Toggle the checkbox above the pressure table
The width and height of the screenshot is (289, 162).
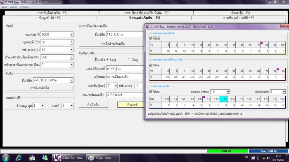coord(151,92)
